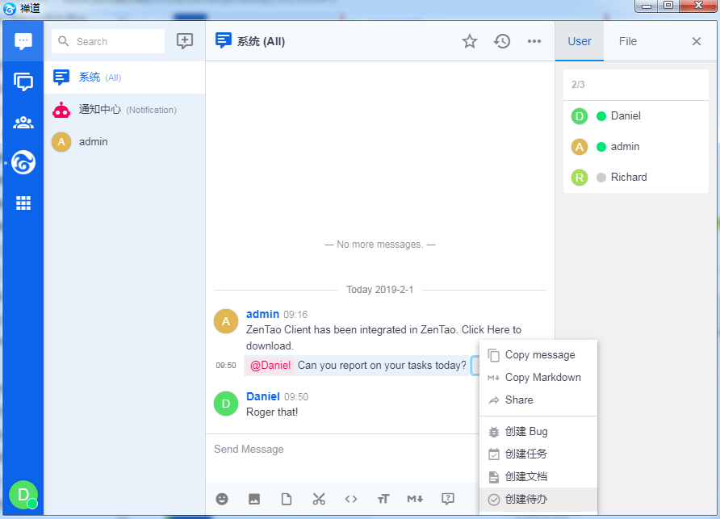Click the send file icon
This screenshot has height=519, width=720.
click(287, 499)
